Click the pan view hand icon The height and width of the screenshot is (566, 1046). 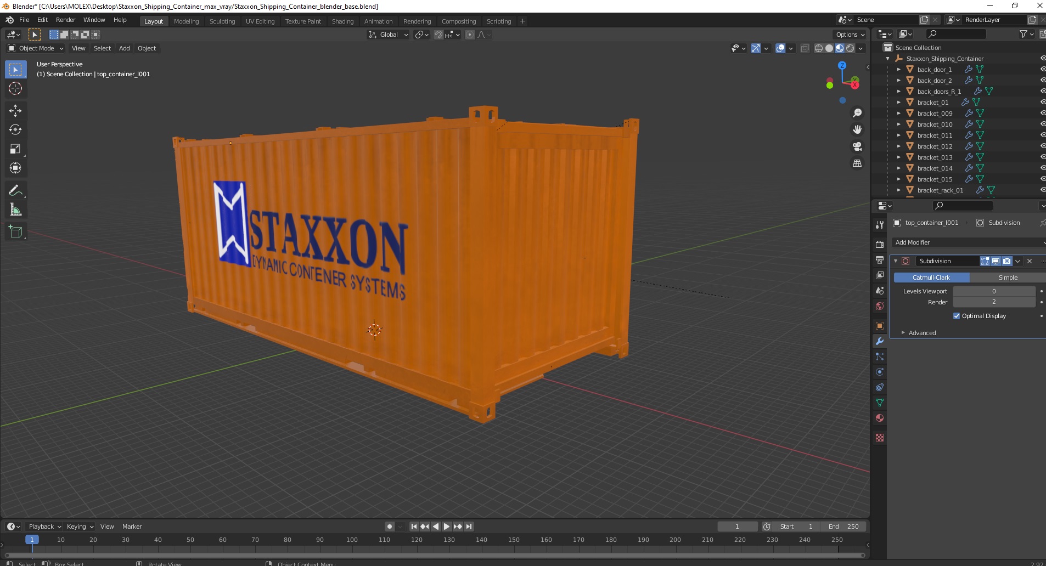click(857, 129)
